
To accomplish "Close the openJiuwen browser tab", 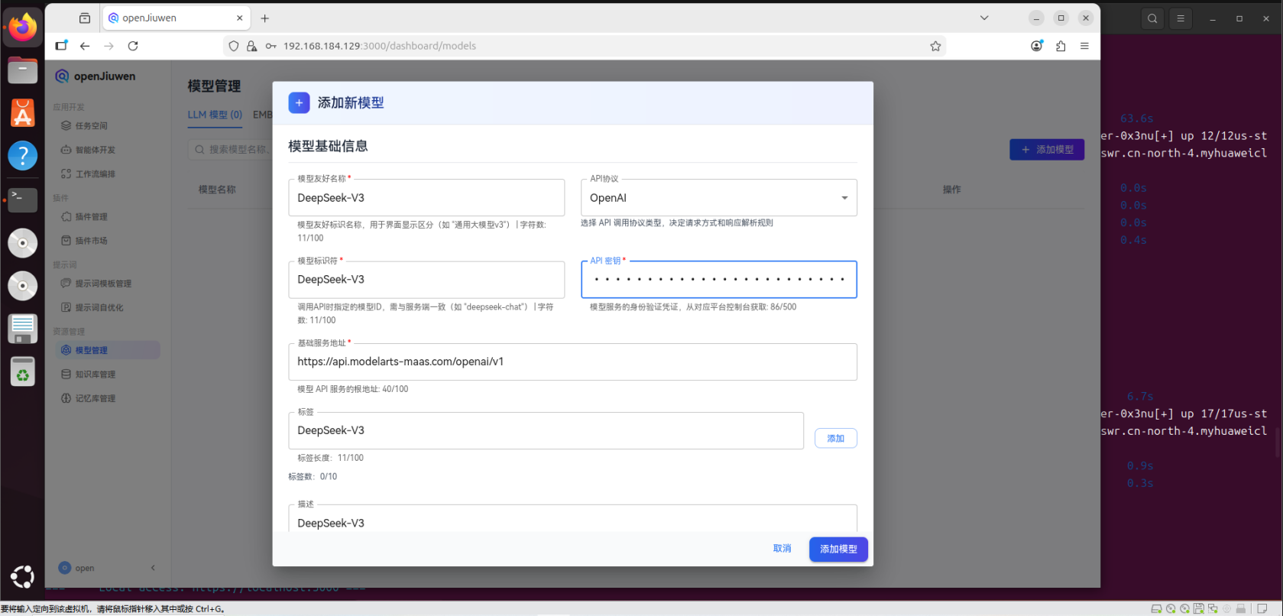I will [x=239, y=18].
